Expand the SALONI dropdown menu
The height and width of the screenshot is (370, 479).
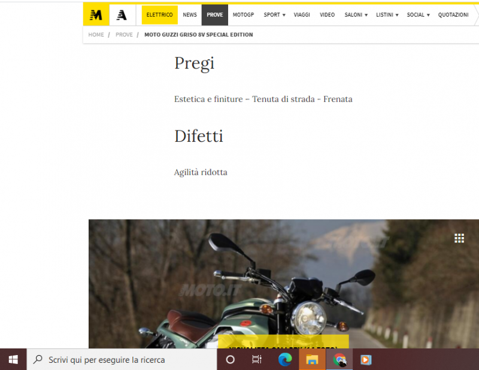coord(356,14)
